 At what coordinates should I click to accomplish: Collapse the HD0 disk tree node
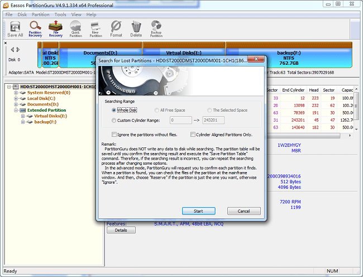click(9, 87)
